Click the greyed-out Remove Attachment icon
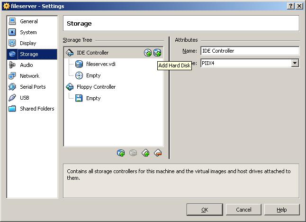This screenshot has height=222, width=306. (x=133, y=153)
